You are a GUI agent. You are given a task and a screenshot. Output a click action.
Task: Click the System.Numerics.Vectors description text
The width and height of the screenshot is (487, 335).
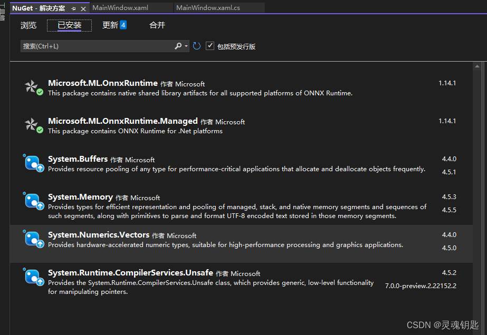tap(225, 245)
